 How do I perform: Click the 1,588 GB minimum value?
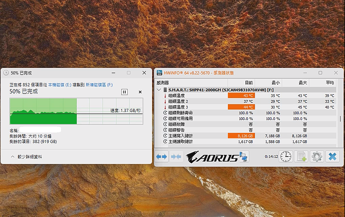(x=272, y=142)
